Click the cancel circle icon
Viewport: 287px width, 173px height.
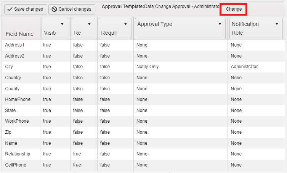click(x=54, y=9)
